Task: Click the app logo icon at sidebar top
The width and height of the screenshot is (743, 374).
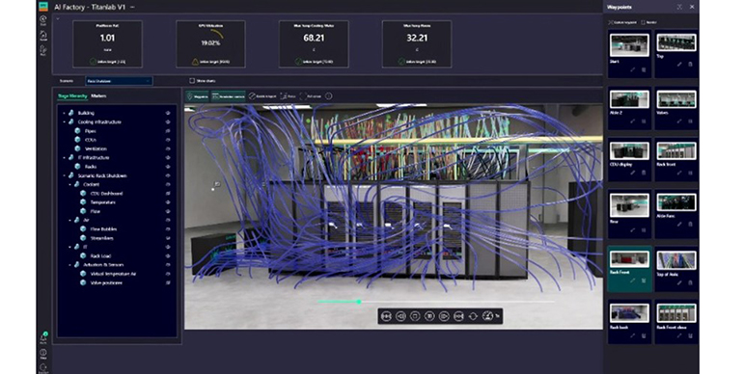Action: pos(43,6)
